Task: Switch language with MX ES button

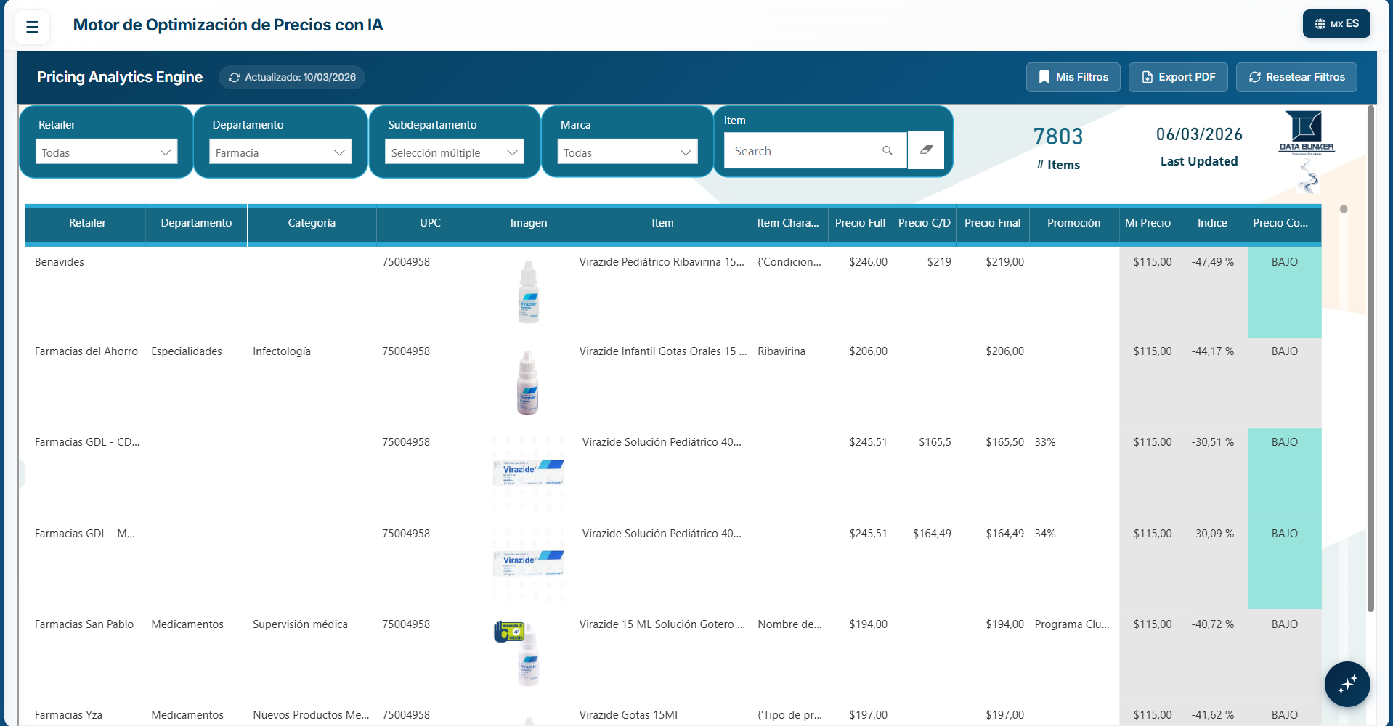Action: pyautogui.click(x=1336, y=23)
